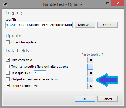Image resolution: width=126 pixels, height=108 pixels.
Task: Pin 'Trim each field' to toolbar
Action: pos(90,60)
